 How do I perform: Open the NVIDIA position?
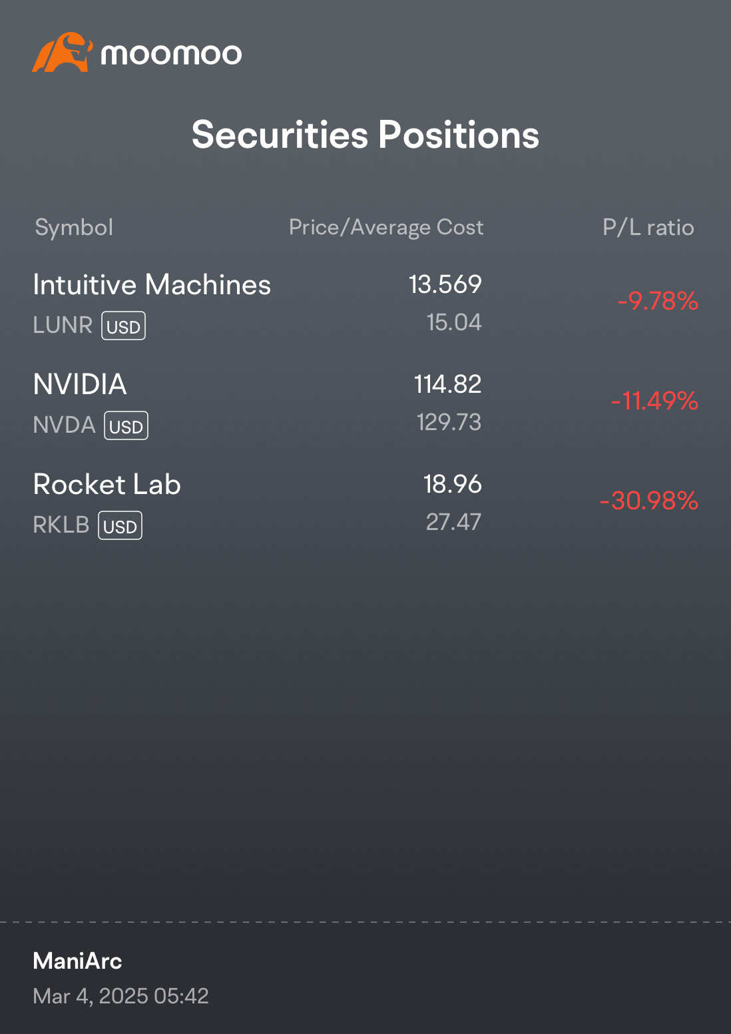[x=365, y=403]
